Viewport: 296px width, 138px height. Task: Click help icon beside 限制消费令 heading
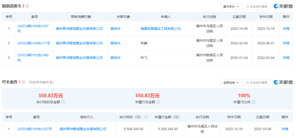point(27,6)
